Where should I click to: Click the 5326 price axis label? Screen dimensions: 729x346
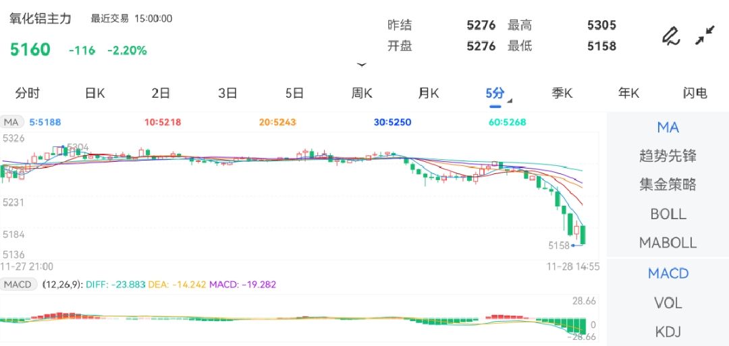(x=13, y=138)
